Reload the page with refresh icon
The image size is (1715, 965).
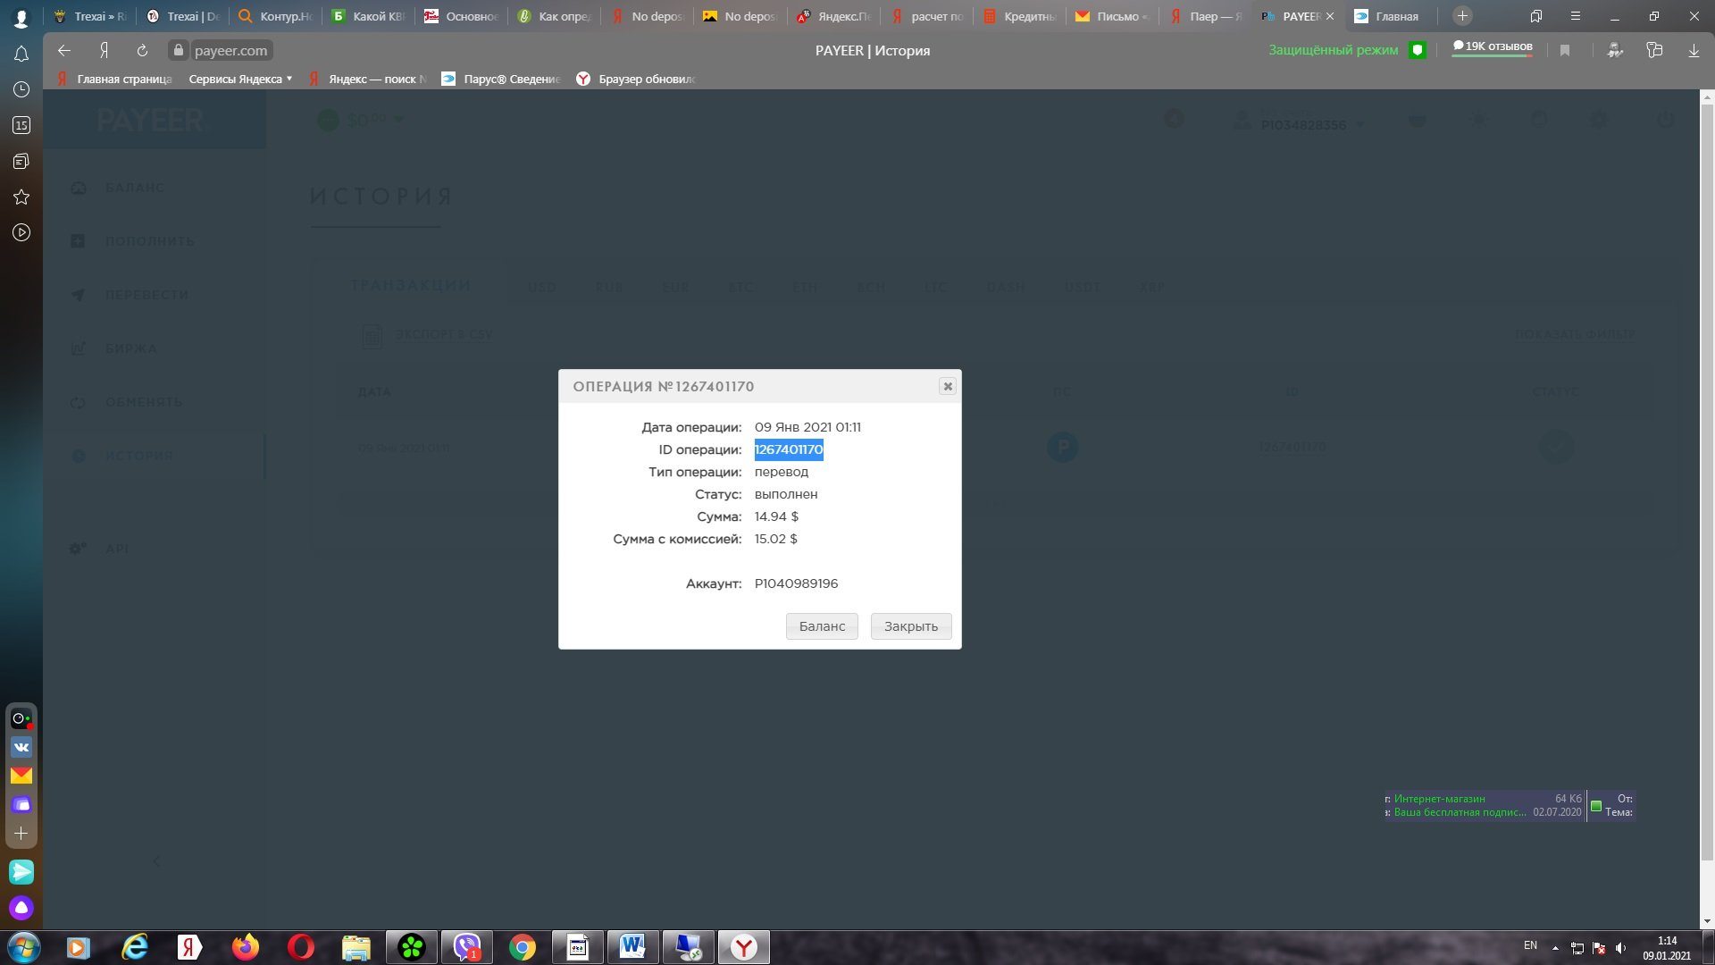tap(142, 51)
